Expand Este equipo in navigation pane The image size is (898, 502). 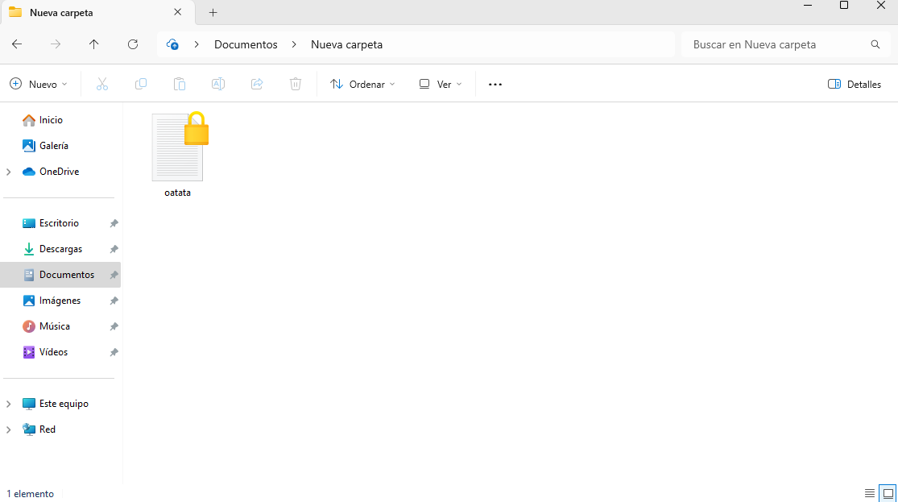click(9, 404)
